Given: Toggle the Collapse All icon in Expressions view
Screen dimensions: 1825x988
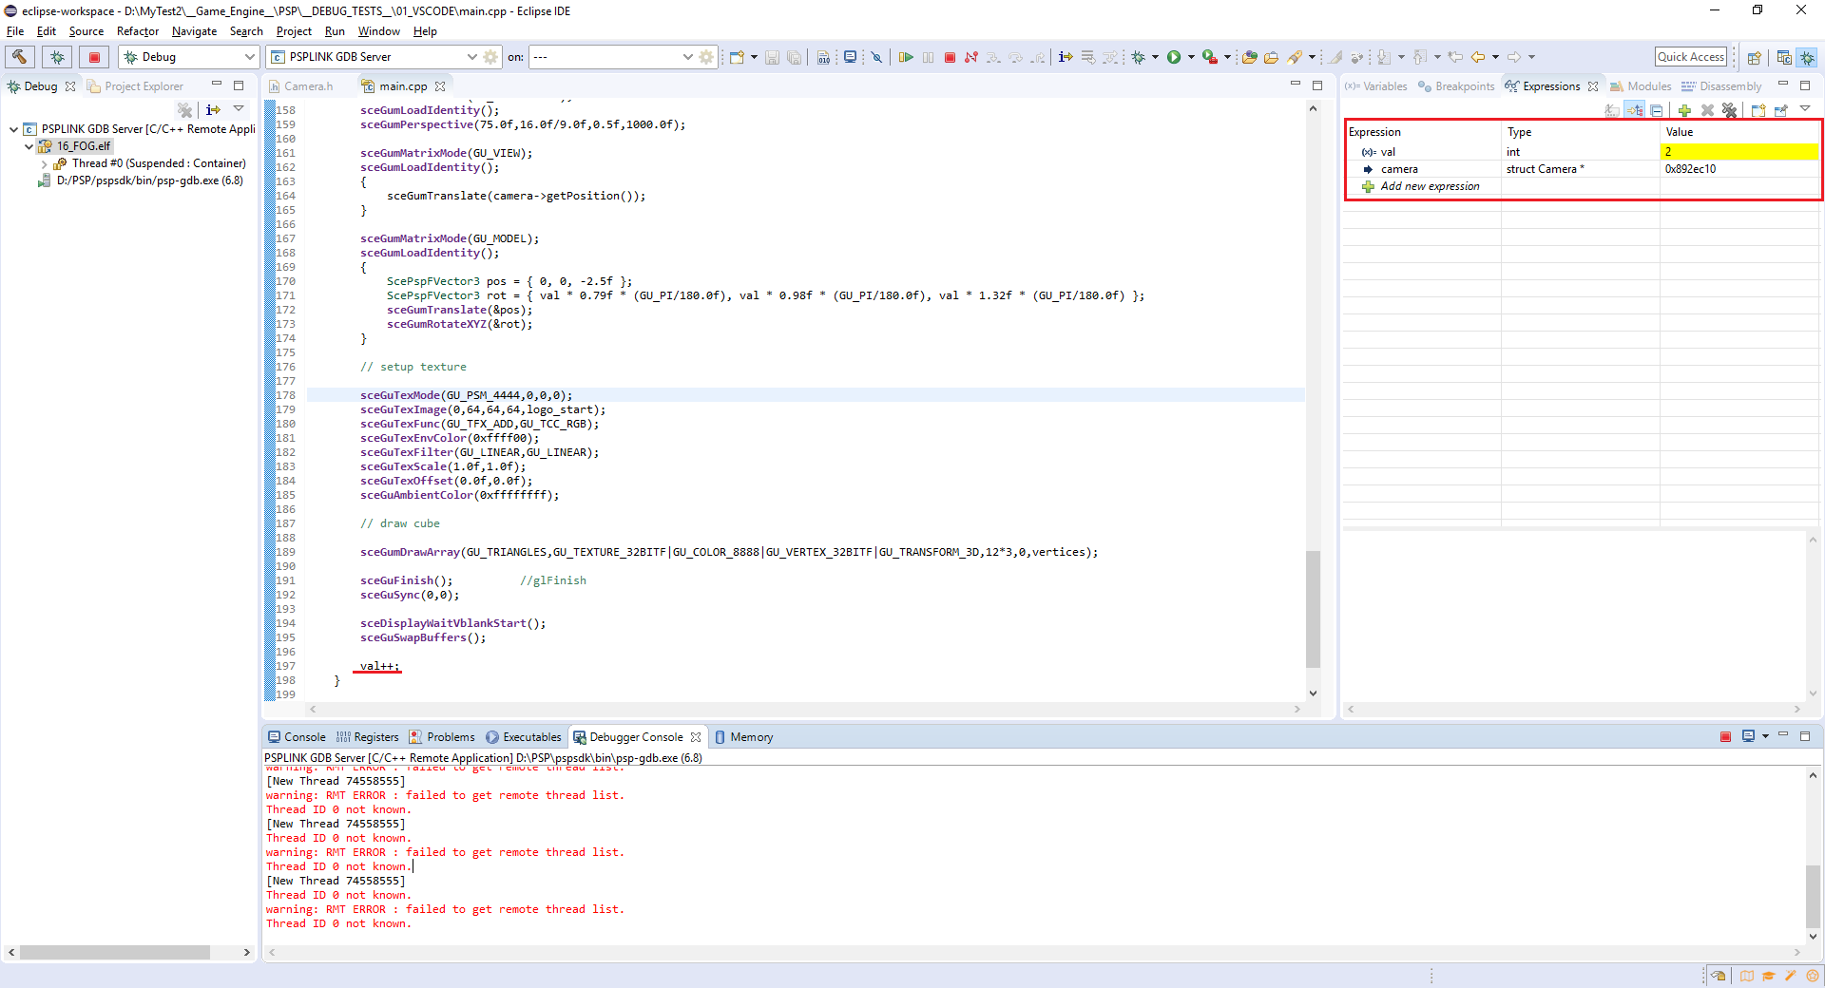Looking at the screenshot, I should pyautogui.click(x=1657, y=110).
